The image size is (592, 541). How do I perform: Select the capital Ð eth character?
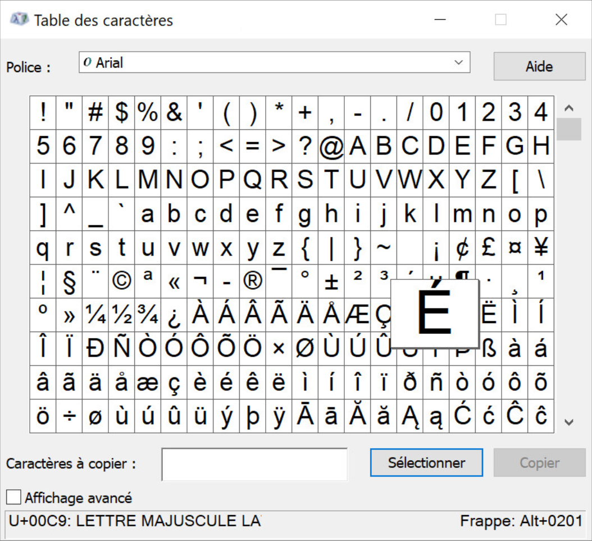[95, 349]
